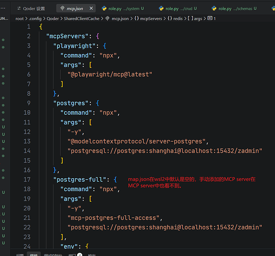Click the "postgres-full" key on line 17
The image size is (275, 256).
80,180
